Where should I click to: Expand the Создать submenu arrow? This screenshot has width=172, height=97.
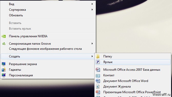[92, 56]
